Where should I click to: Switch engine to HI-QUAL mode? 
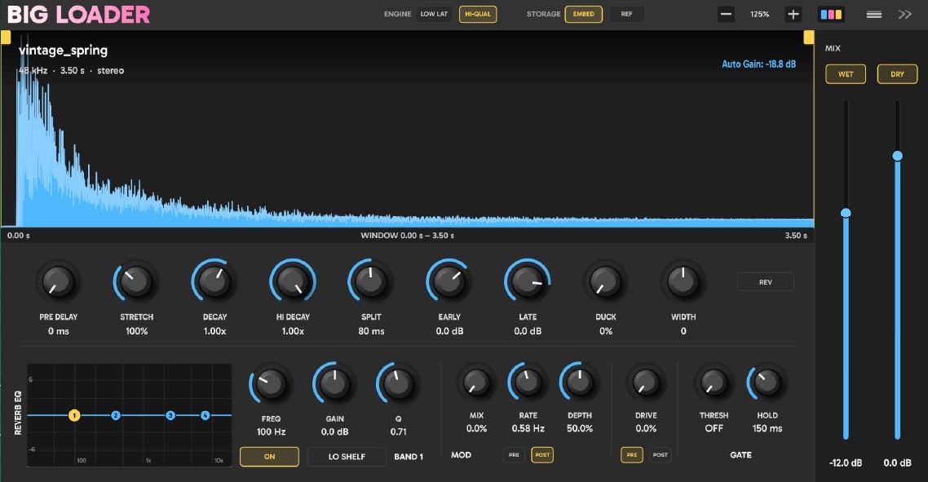click(478, 14)
